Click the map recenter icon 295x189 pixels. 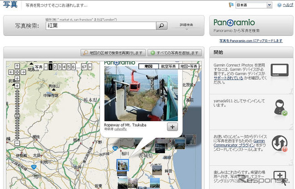click(x=17, y=72)
